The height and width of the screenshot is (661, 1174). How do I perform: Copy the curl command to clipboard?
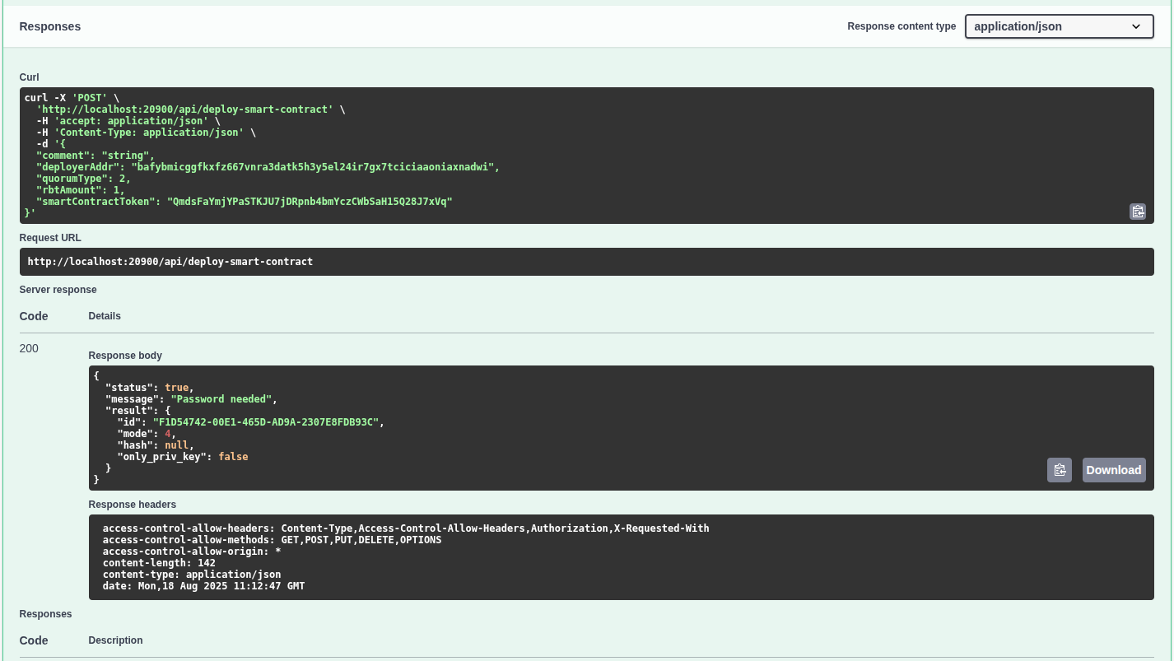point(1137,212)
